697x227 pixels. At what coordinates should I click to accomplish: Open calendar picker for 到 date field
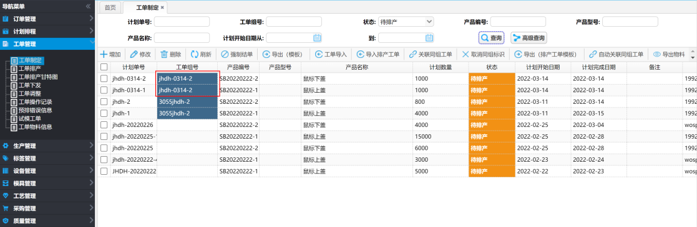pyautogui.click(x=429, y=38)
